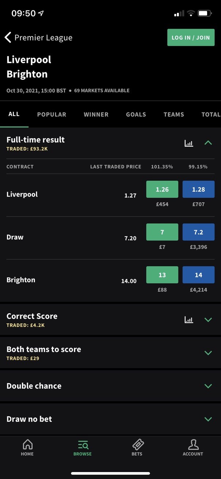Screen dimensions: 221x479
Task: Open the Account profile icon
Action: pos(193,445)
